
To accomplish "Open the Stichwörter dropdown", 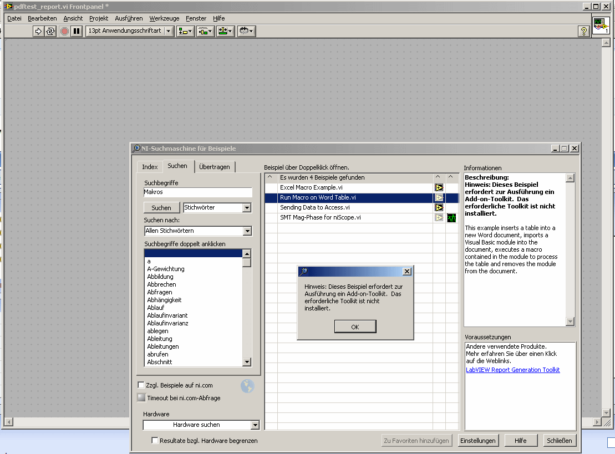I will [217, 208].
